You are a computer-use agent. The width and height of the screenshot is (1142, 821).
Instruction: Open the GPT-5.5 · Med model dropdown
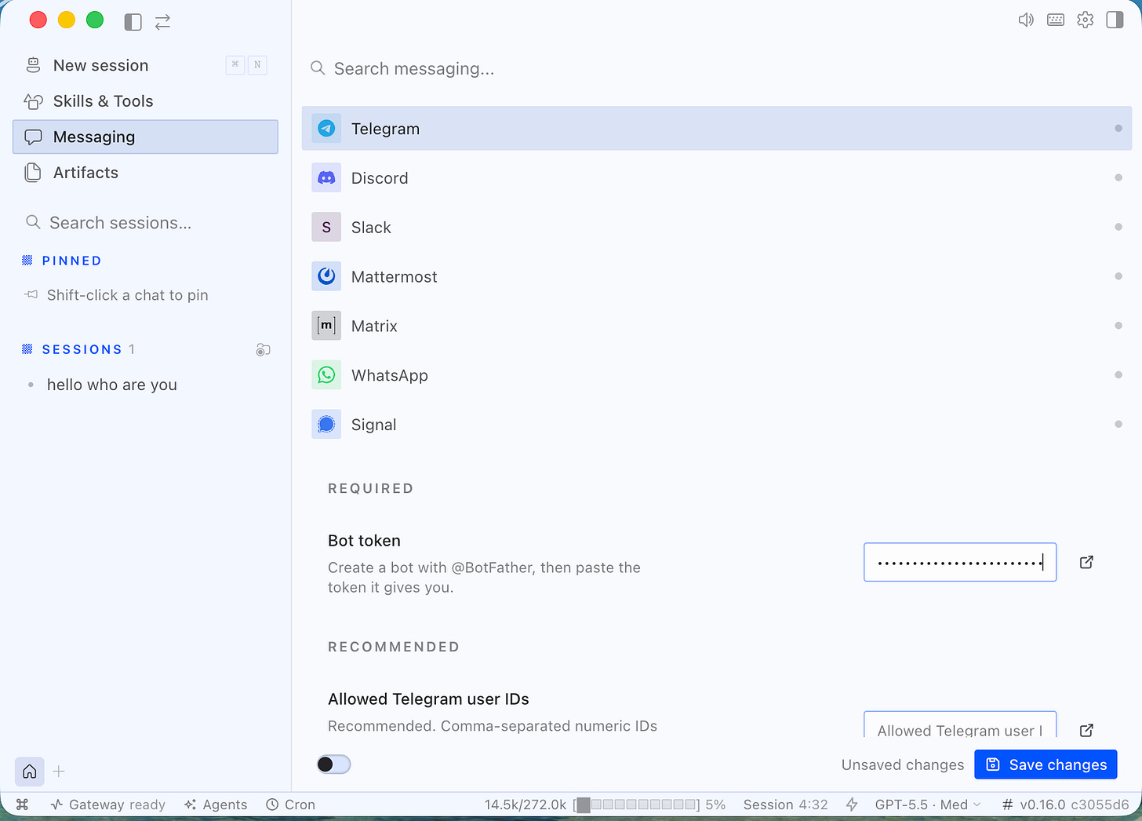click(x=928, y=805)
